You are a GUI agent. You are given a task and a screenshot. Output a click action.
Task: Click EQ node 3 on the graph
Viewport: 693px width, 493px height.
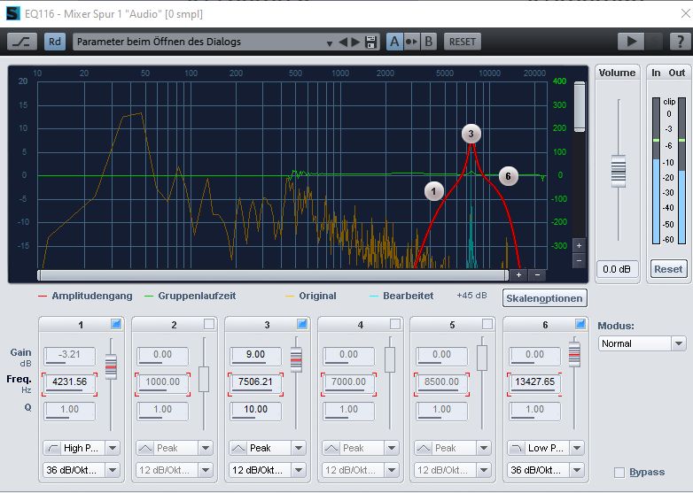pyautogui.click(x=471, y=134)
